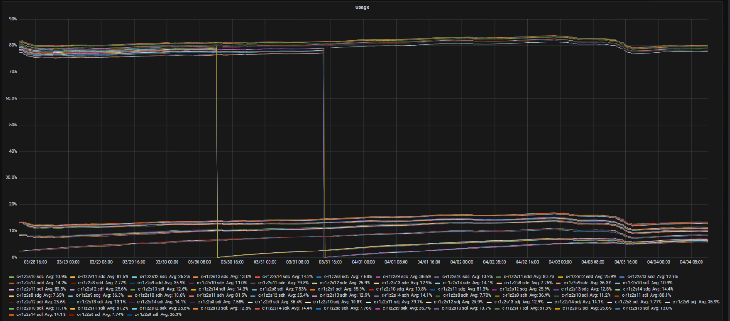Image resolution: width=730 pixels, height=321 pixels.
Task: Open color picker for c-r1z2s12 sdc swatch
Action: click(135, 277)
